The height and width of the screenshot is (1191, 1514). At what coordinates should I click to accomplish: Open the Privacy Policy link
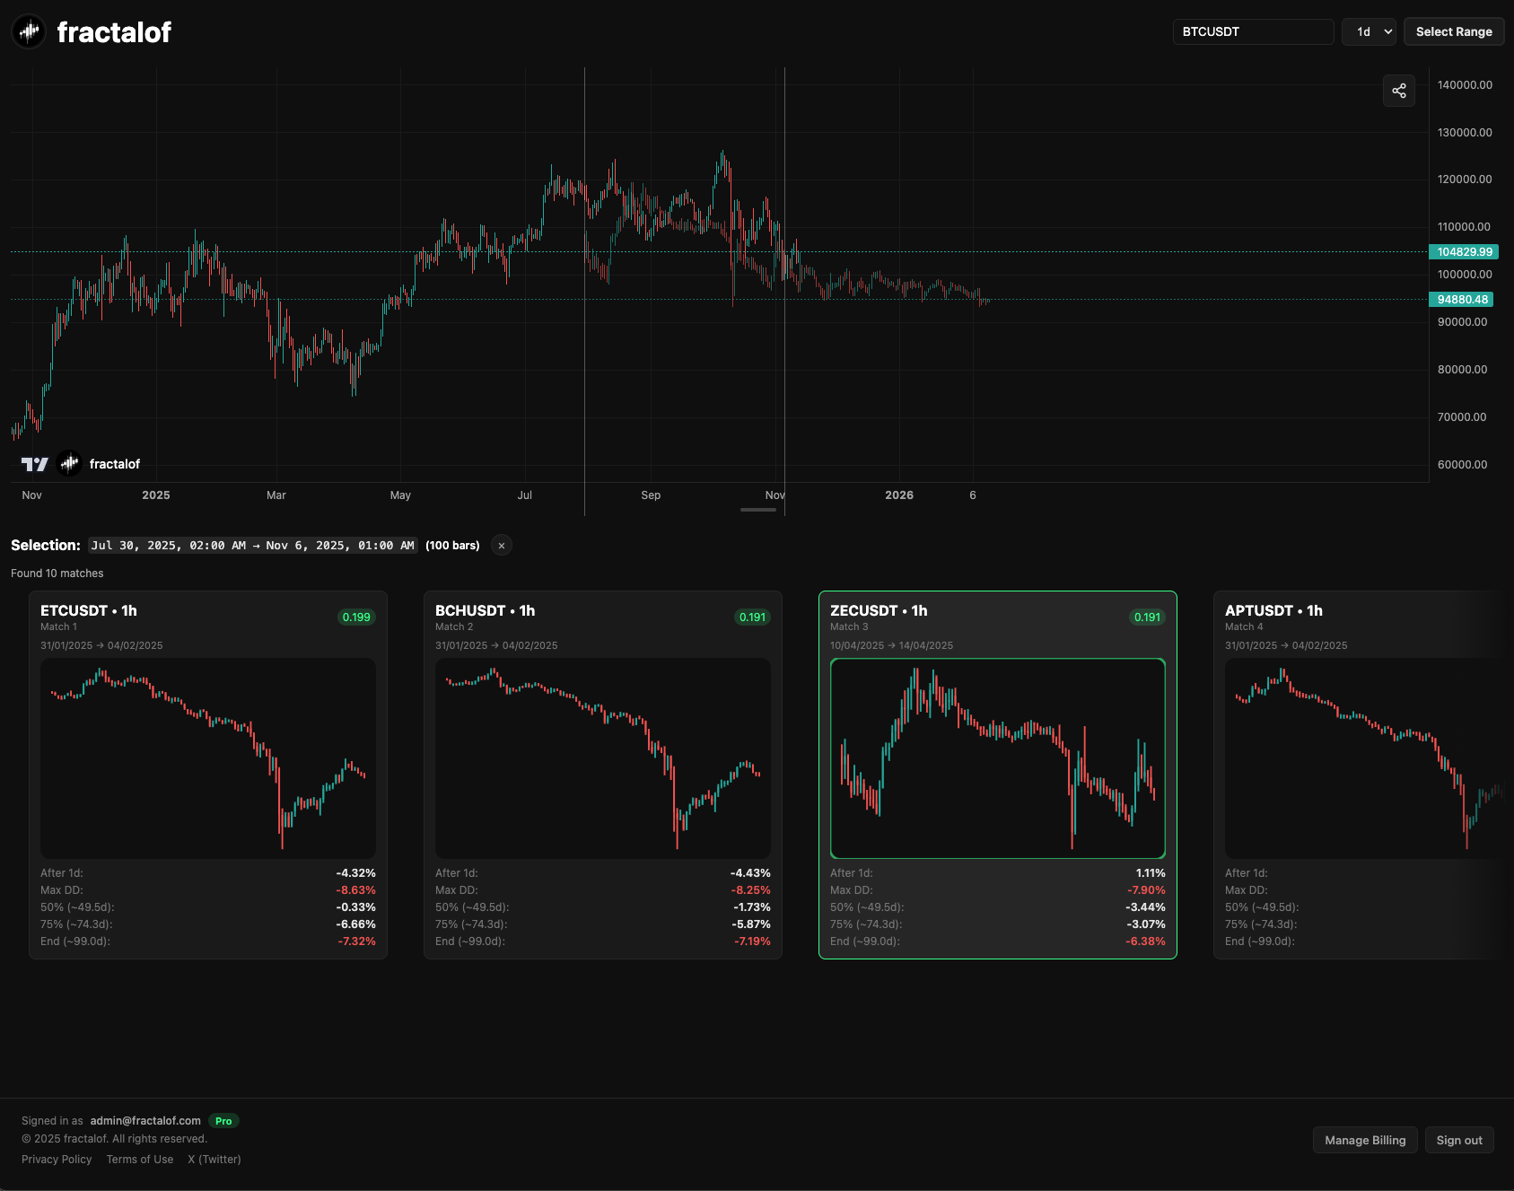point(57,1159)
